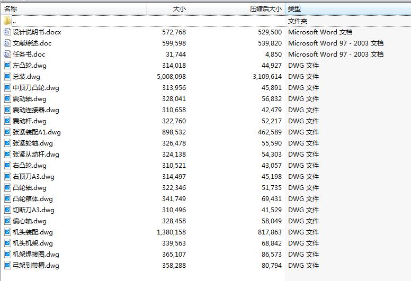Viewport: 411px width, 281px height.
Task: Select file name 右凸轮.dwg
Action: (30, 166)
